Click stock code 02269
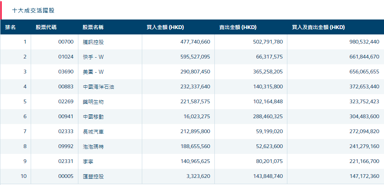This screenshot has height=185, width=384. [x=66, y=102]
